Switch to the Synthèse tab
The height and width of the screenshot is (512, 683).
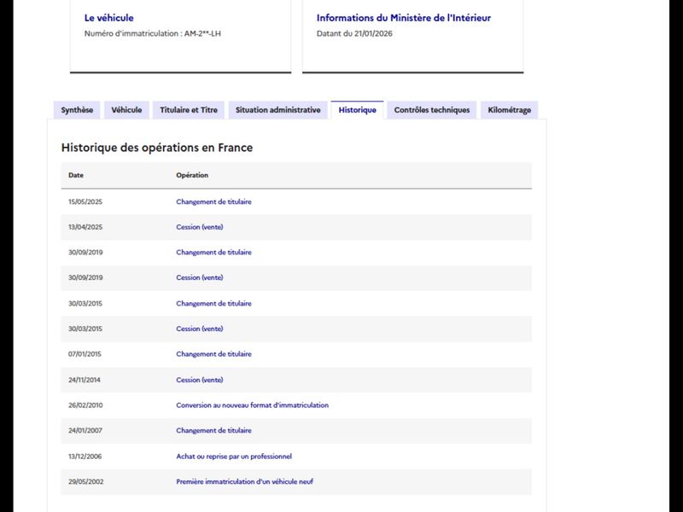click(x=77, y=110)
